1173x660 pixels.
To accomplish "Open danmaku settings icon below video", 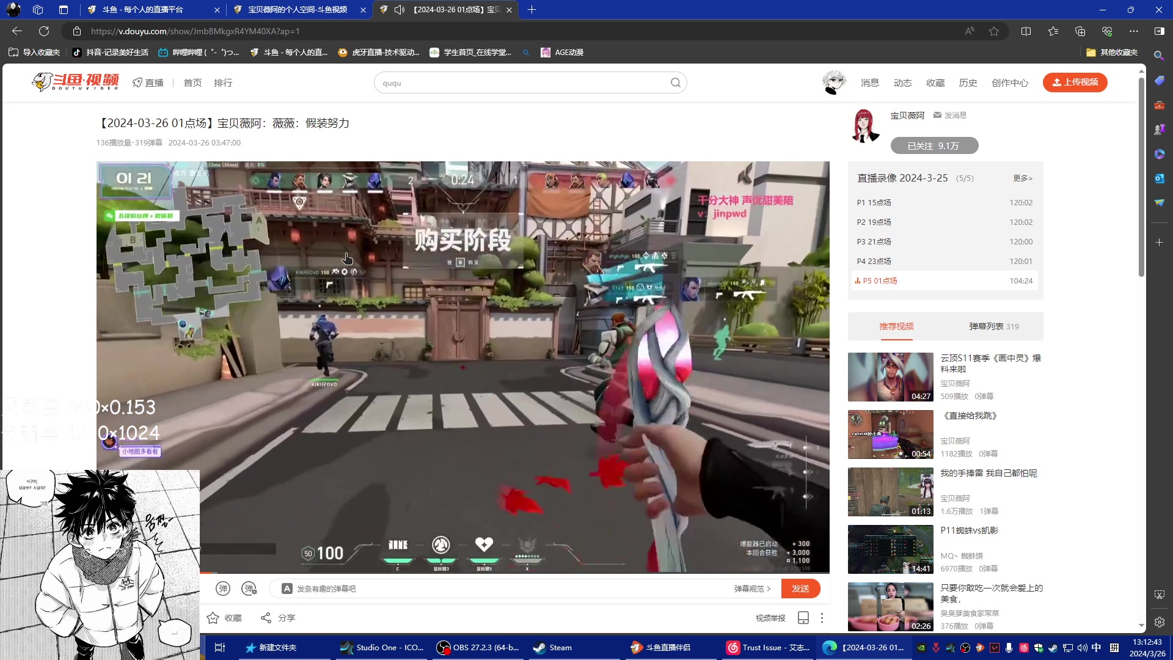I will [249, 588].
